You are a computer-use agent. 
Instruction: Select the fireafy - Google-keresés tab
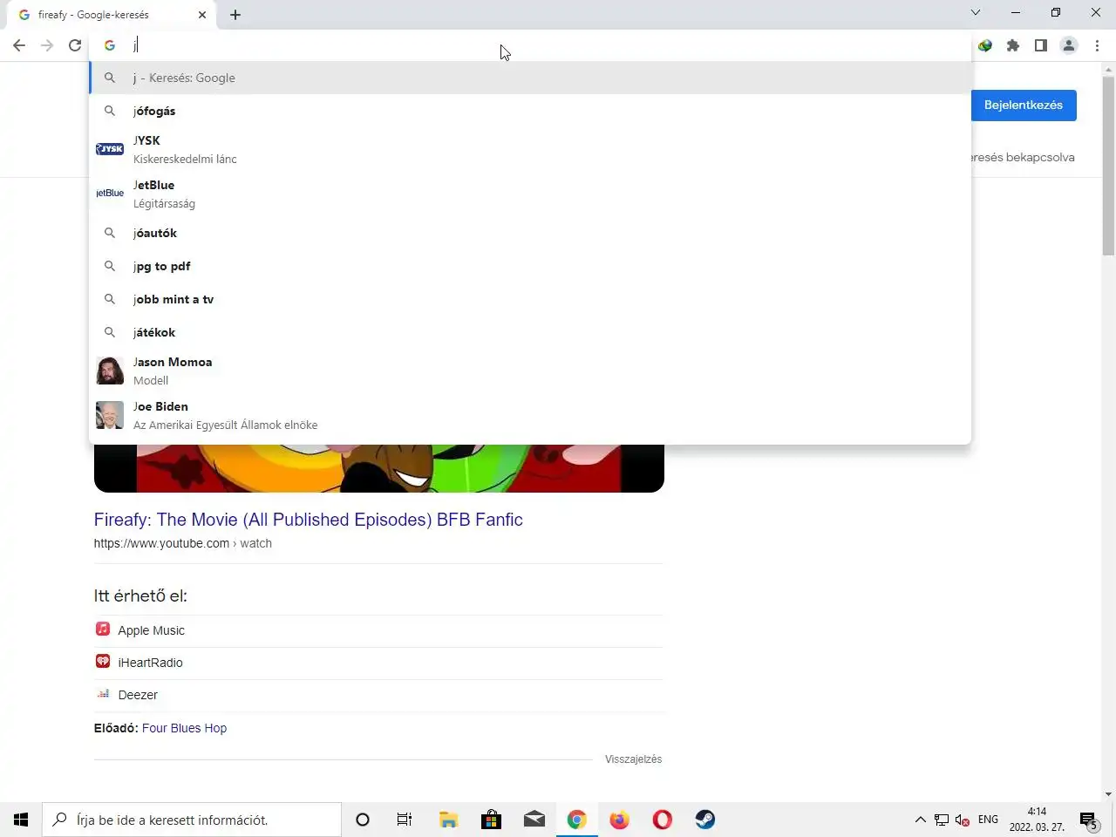[x=113, y=15]
